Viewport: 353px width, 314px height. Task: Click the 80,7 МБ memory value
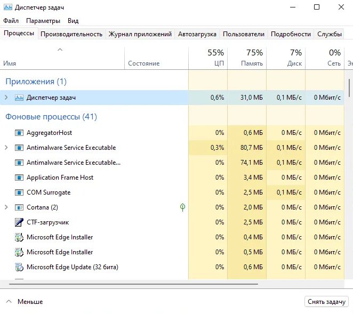click(252, 148)
